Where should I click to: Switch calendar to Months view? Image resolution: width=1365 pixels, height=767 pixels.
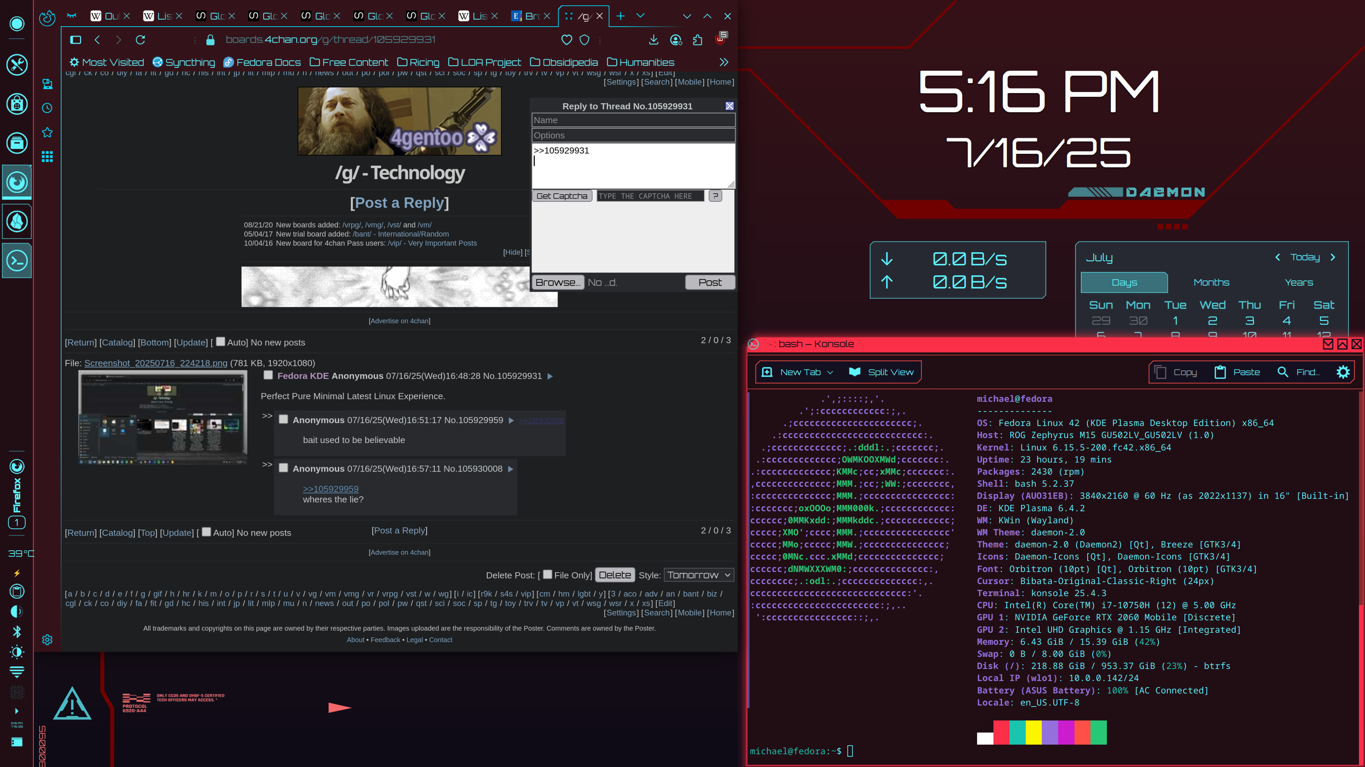pyautogui.click(x=1211, y=282)
